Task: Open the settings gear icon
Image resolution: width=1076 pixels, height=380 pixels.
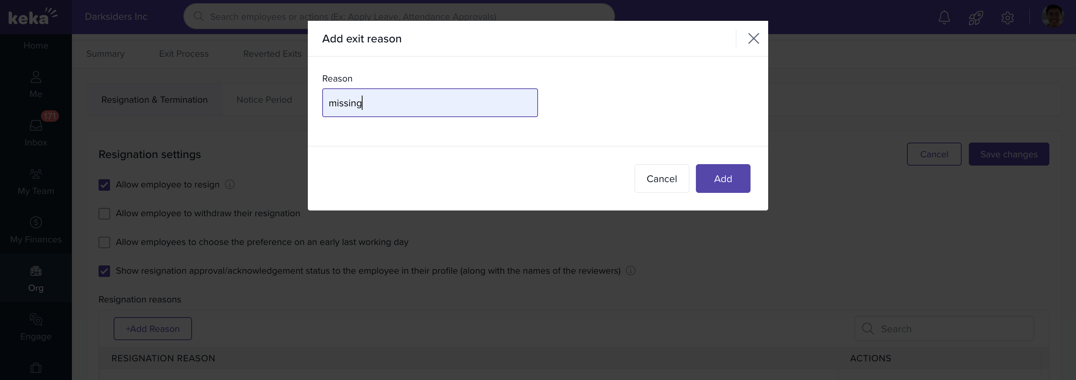Action: click(1008, 18)
